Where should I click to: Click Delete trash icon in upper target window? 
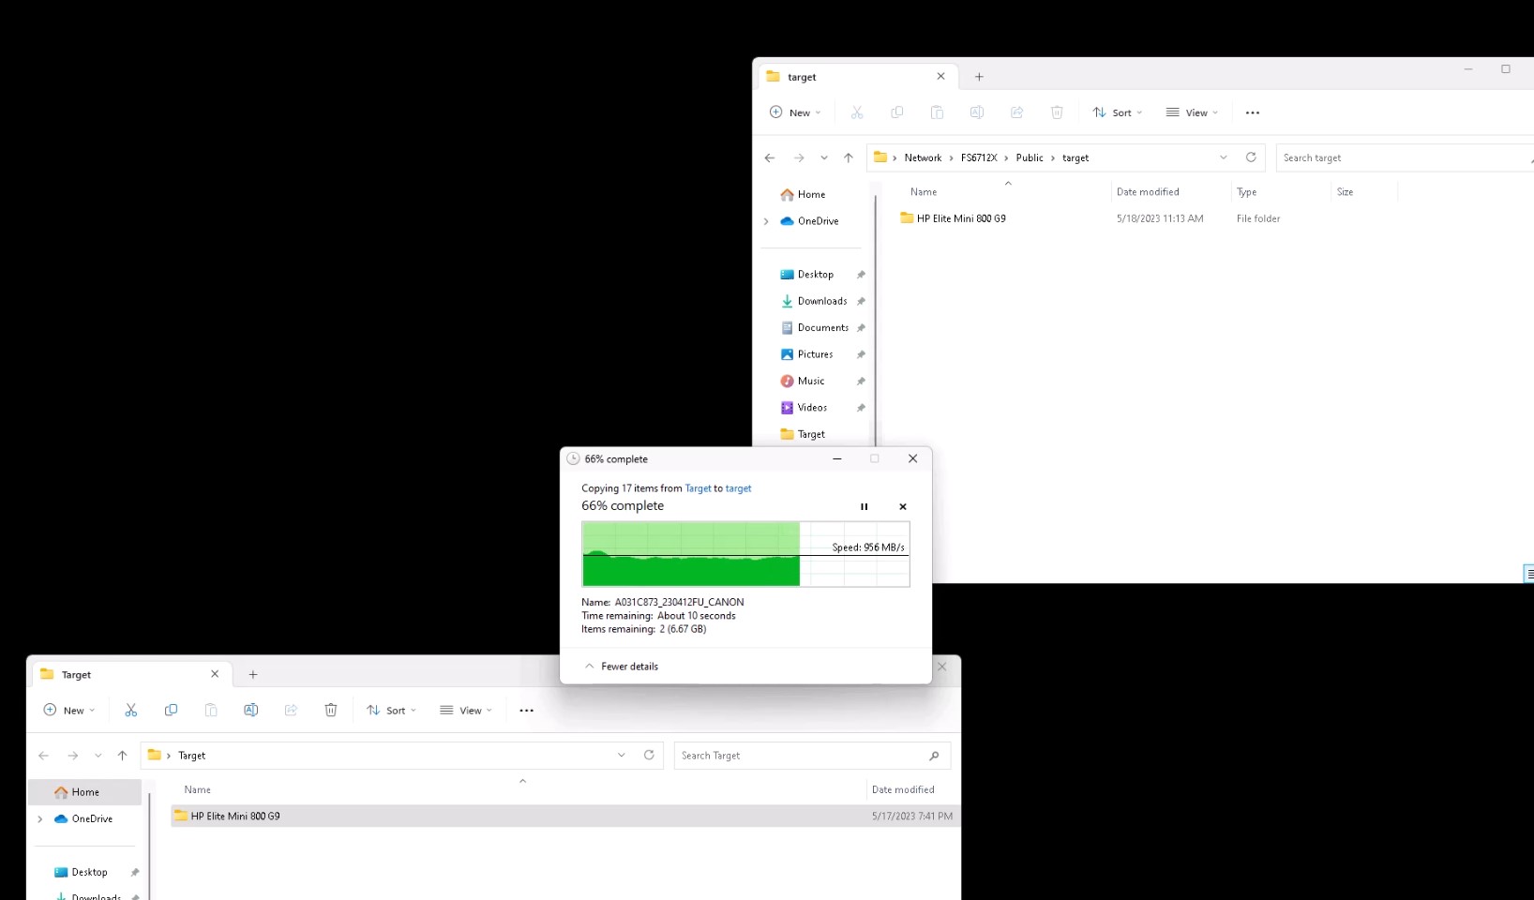click(1057, 112)
